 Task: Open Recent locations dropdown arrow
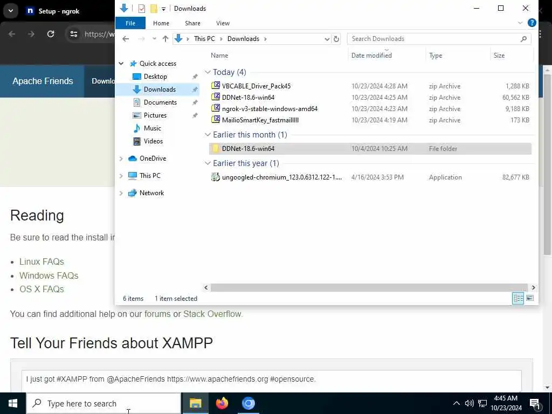tap(154, 39)
